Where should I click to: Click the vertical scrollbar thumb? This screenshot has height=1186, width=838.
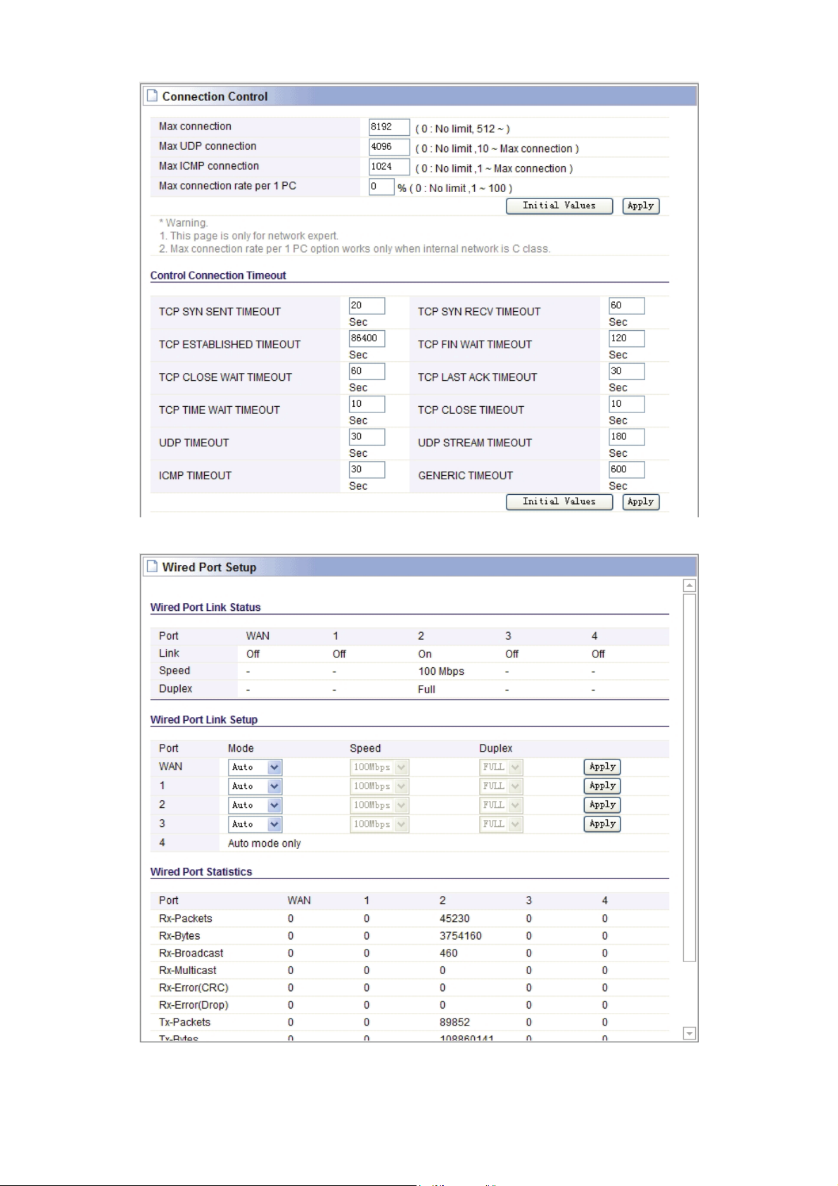click(x=690, y=778)
